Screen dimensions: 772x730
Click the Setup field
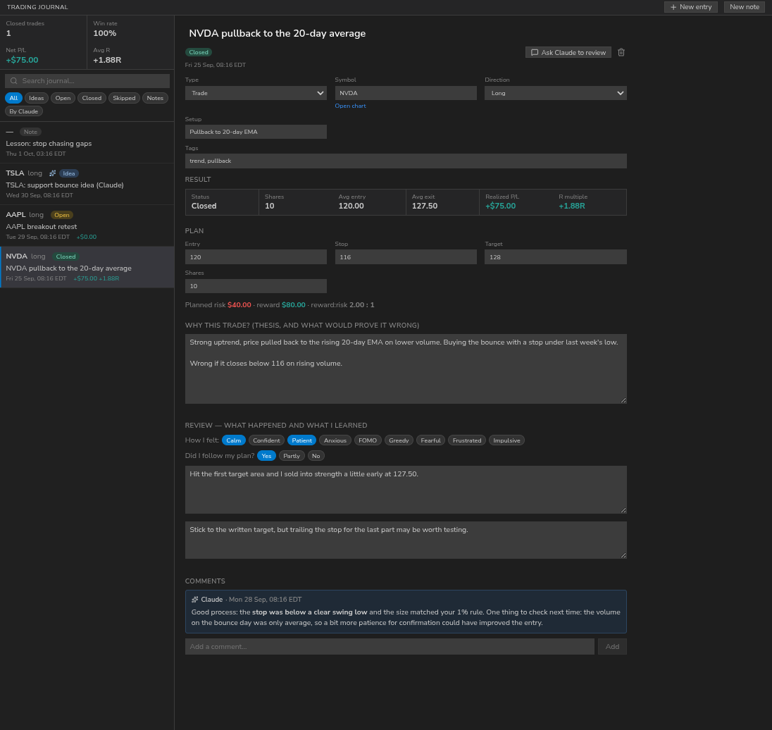click(x=256, y=132)
